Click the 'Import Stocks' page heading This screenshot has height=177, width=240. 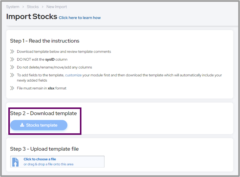(x=32, y=17)
